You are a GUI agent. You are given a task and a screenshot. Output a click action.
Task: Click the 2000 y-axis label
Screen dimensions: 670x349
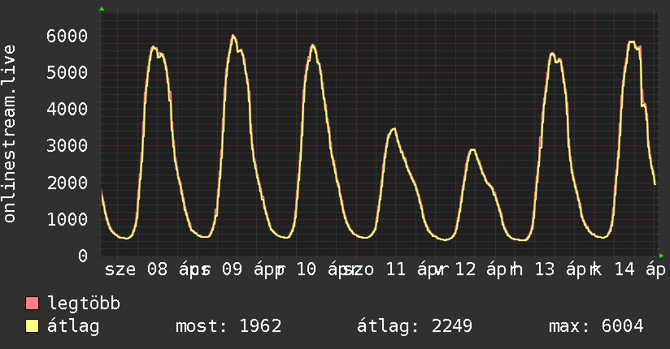[67, 183]
